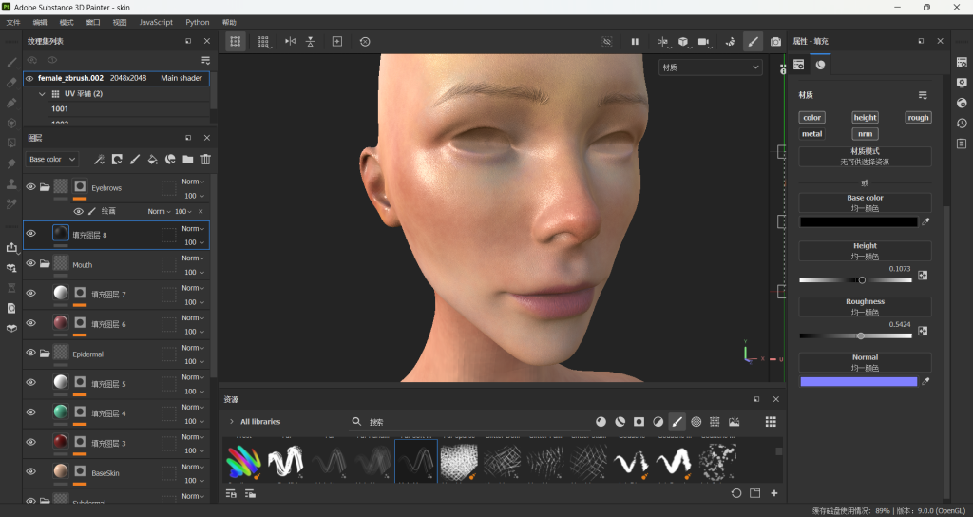
Task: Toggle visibility of 填充图层 7
Action: (30, 293)
